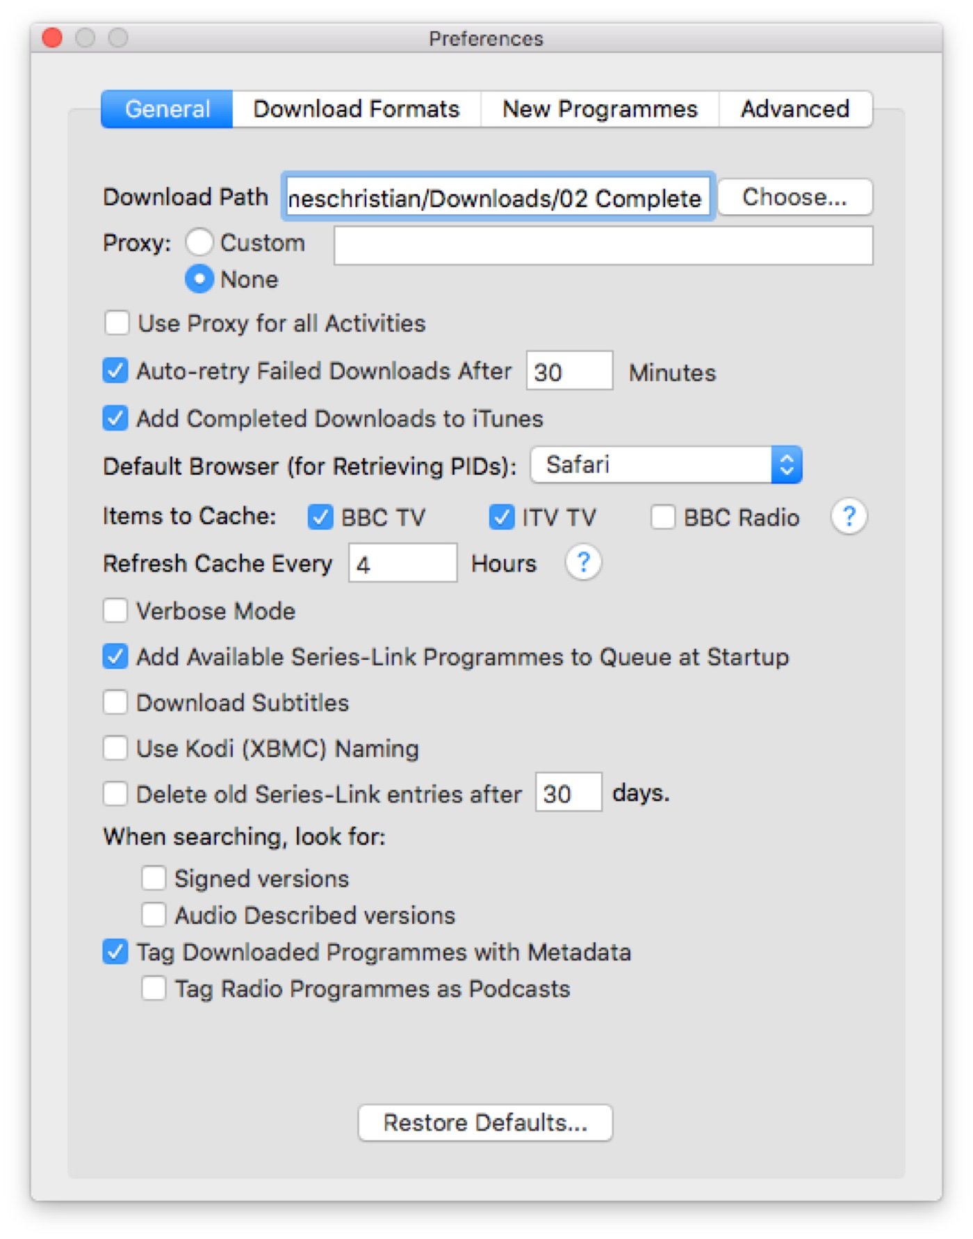Switch to the Download Formats tab
Viewport: 973px width, 1239px height.
pos(356,109)
